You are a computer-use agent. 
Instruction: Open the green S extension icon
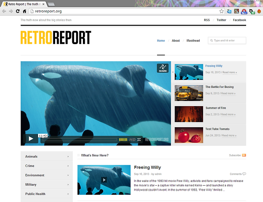tap(236, 11)
